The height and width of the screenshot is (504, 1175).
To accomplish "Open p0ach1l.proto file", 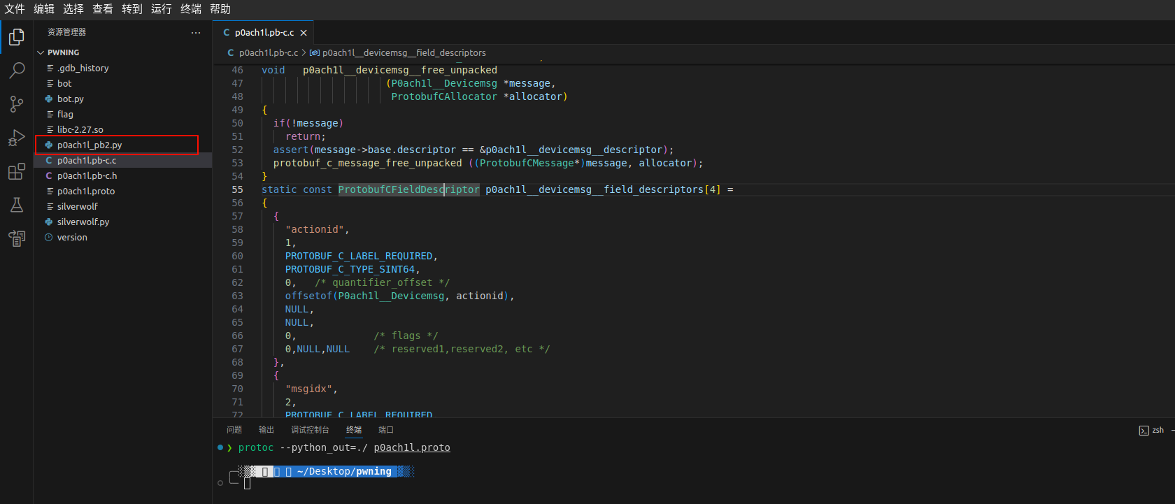I will click(123, 191).
